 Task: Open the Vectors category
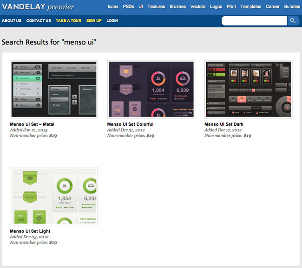[x=198, y=6]
